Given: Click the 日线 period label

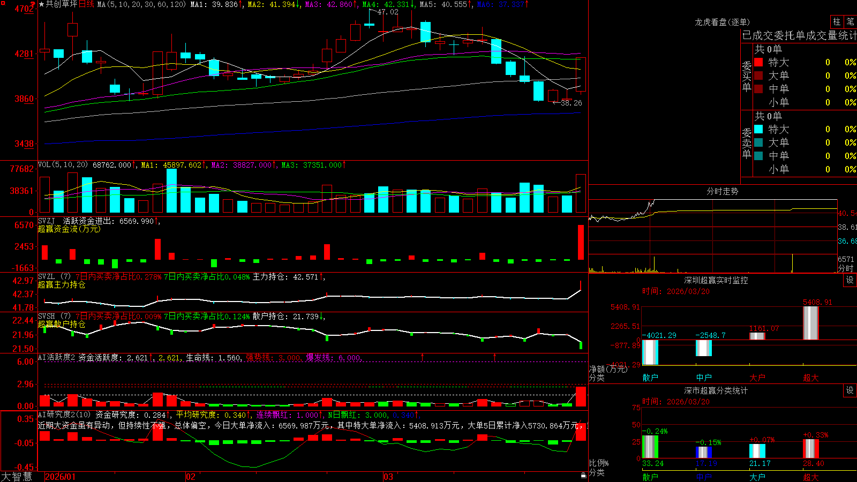Looking at the screenshot, I should (x=86, y=4).
